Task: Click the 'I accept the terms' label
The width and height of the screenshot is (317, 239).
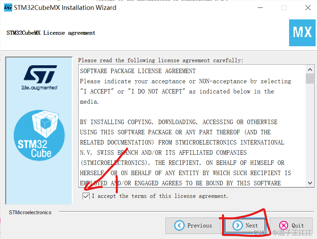Action: click(160, 196)
